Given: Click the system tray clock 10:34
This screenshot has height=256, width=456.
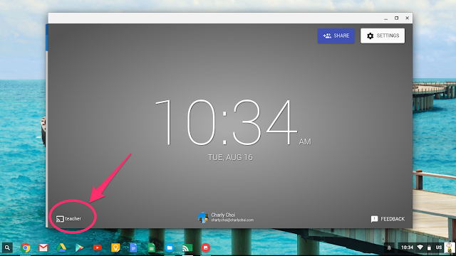Looking at the screenshot, I should [407, 247].
